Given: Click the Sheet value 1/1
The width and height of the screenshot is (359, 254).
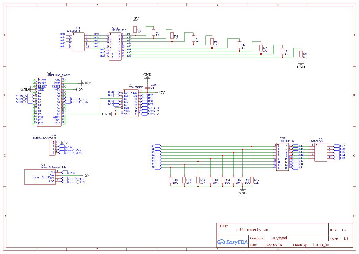Looking at the screenshot, I should pyautogui.click(x=346, y=239).
